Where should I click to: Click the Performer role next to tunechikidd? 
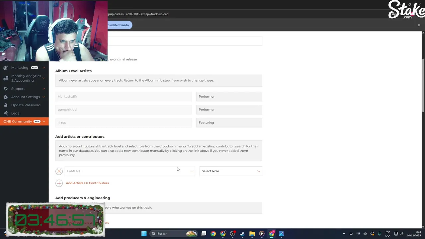[x=229, y=110]
